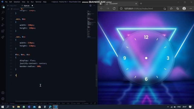
Task: Open ENG language input switcher
Action: point(179,107)
